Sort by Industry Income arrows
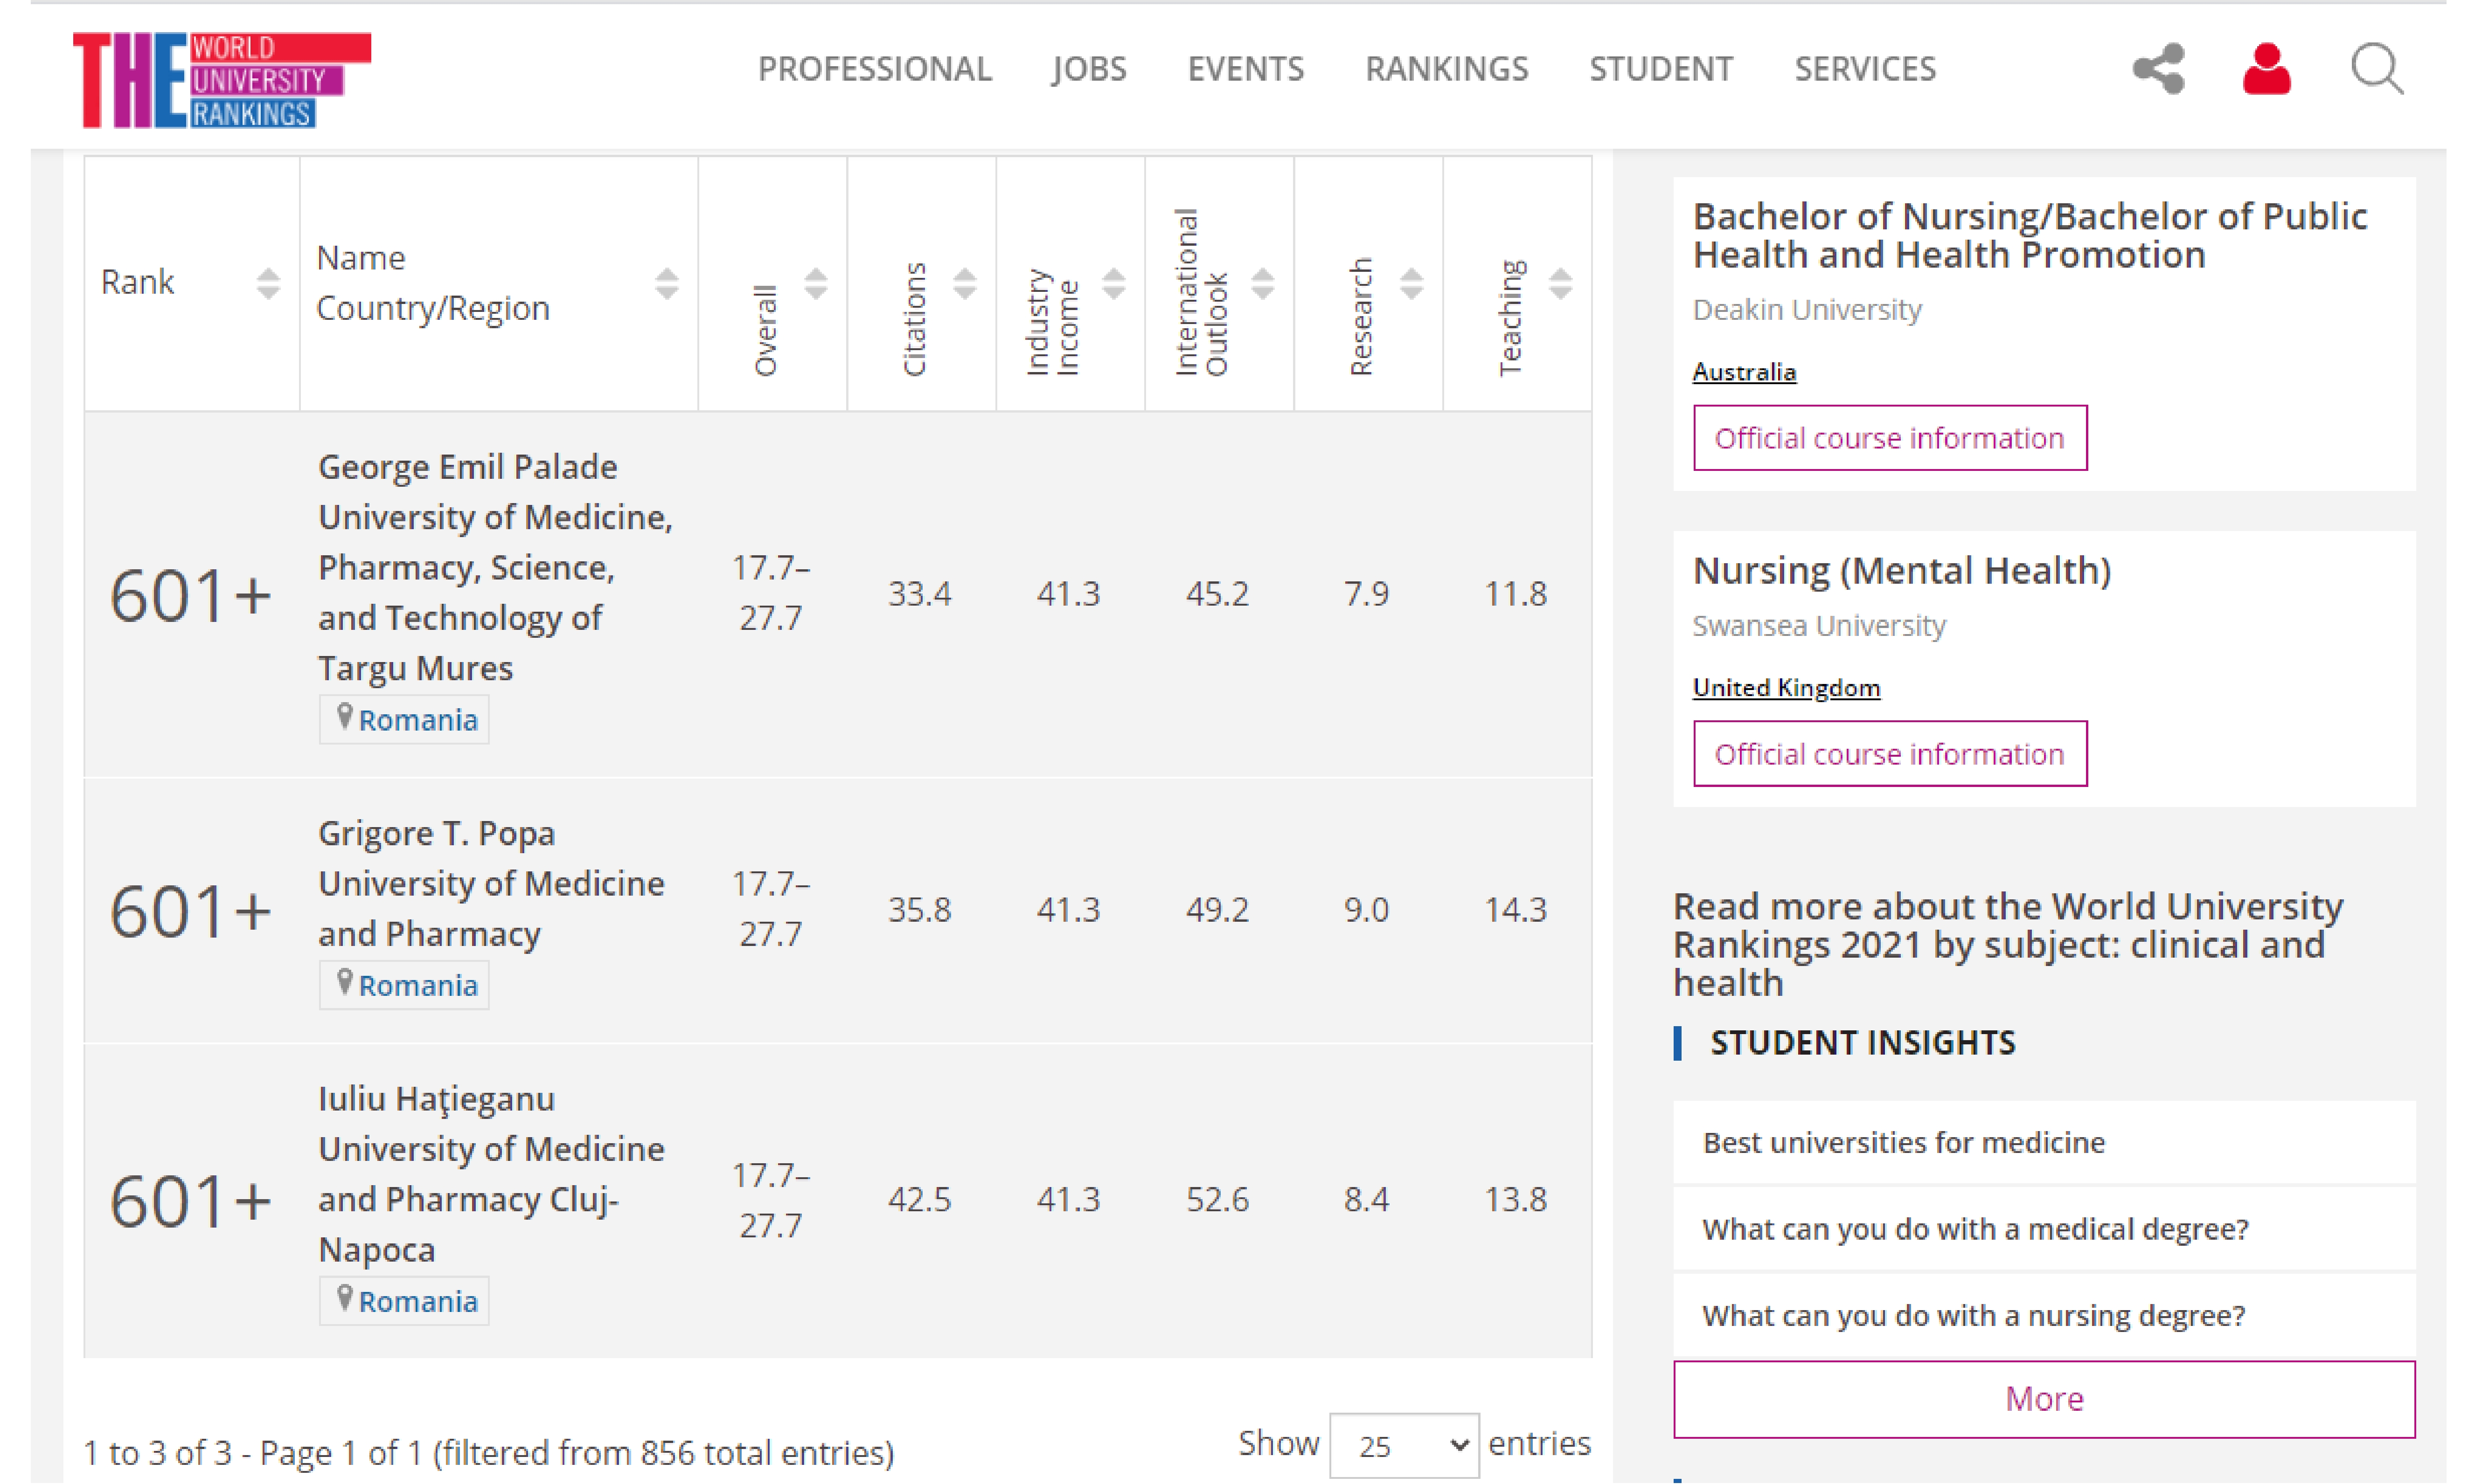The width and height of the screenshot is (2468, 1484). tap(1112, 283)
